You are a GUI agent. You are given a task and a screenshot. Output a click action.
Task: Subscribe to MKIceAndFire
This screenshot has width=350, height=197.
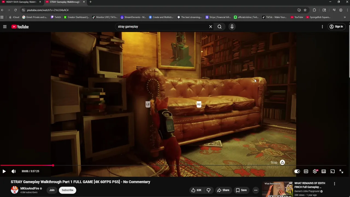(x=68, y=190)
